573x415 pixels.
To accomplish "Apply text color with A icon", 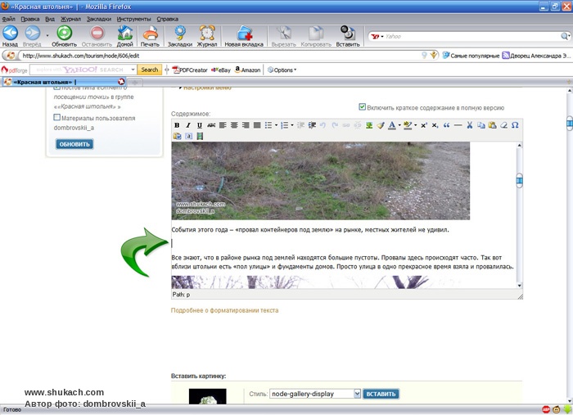I will point(392,125).
